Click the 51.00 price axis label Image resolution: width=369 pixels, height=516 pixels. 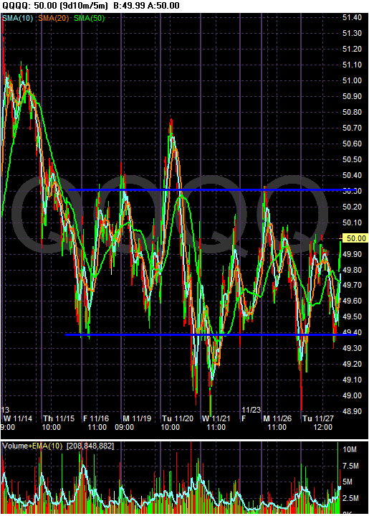pos(352,80)
